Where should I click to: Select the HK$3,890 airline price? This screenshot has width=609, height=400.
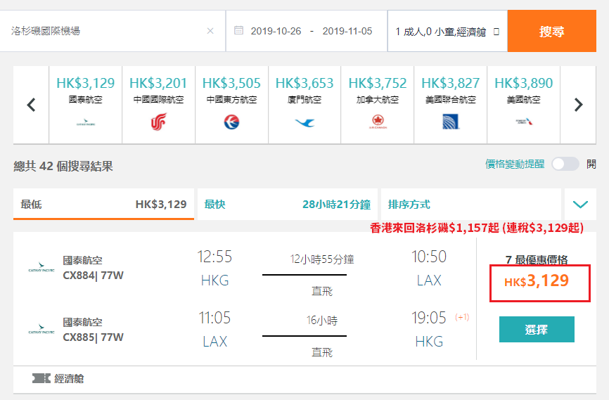(x=523, y=83)
